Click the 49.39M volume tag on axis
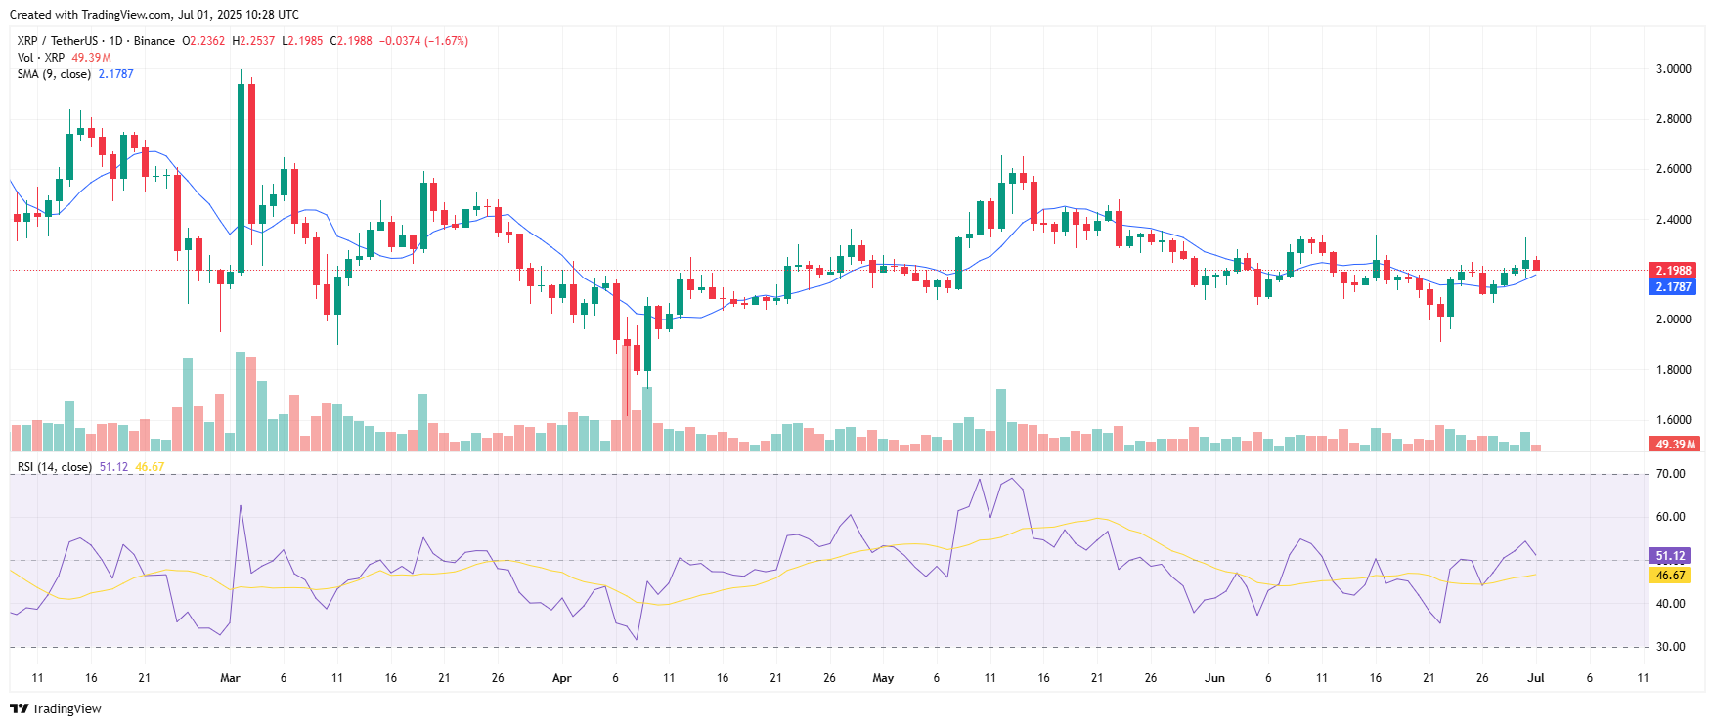Screen dimensions: 1715x726 click(1674, 444)
